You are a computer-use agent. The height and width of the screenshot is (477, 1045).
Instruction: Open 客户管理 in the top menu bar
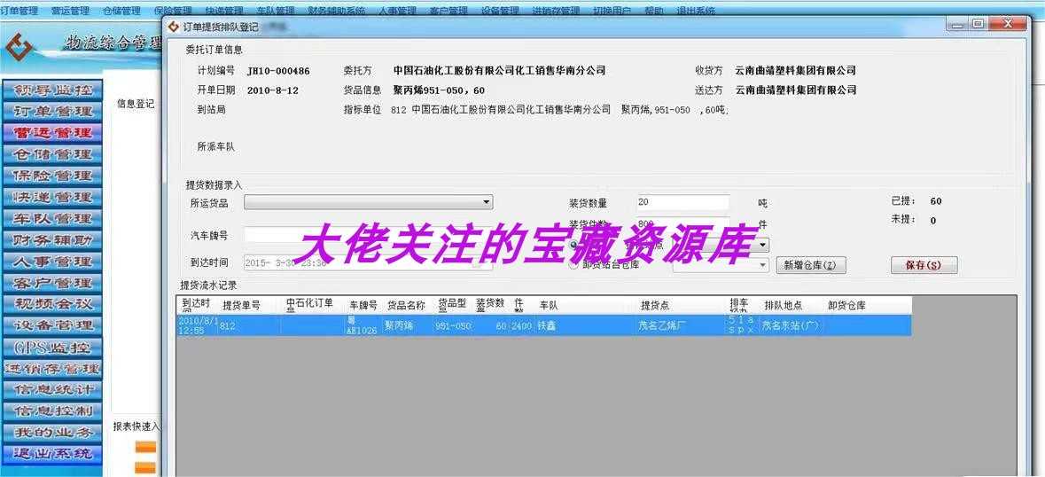[x=448, y=11]
